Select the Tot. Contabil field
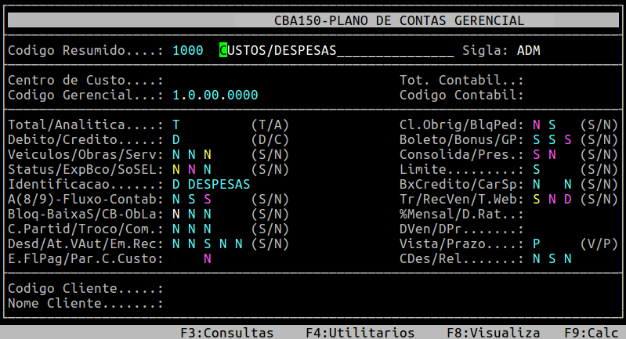The image size is (626, 339). pos(564,81)
